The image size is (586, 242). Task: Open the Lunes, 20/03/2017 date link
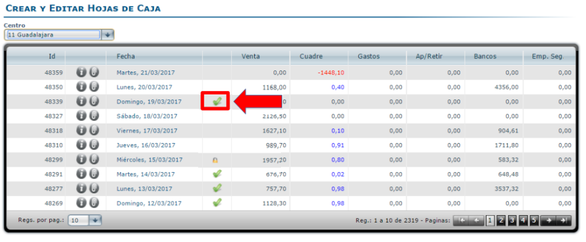click(x=144, y=87)
